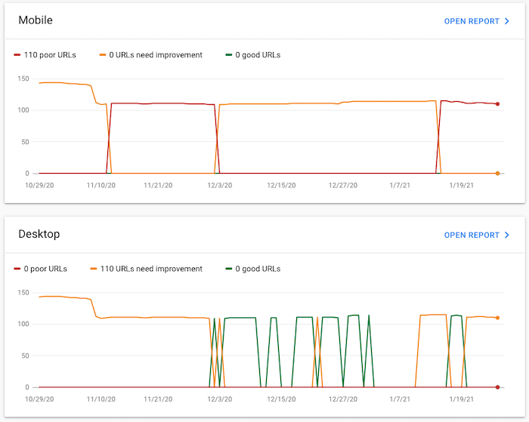529x422 pixels.
Task: Click the 1/19/21 date label on Desktop chart
Action: [x=461, y=399]
